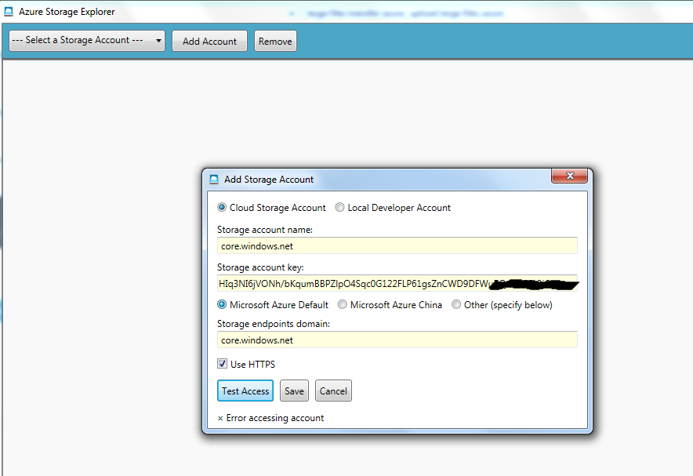
Task: Click the Azure Storage Explorer title icon
Action: (9, 12)
